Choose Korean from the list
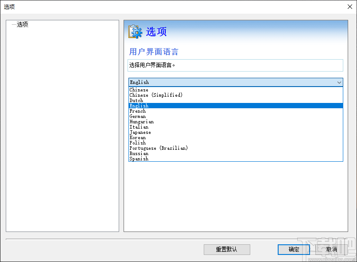 pos(236,137)
